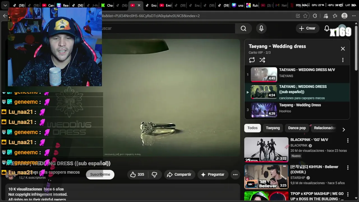Open options menu for BLACKPINK video
This screenshot has width=359, height=202.
(x=348, y=141)
